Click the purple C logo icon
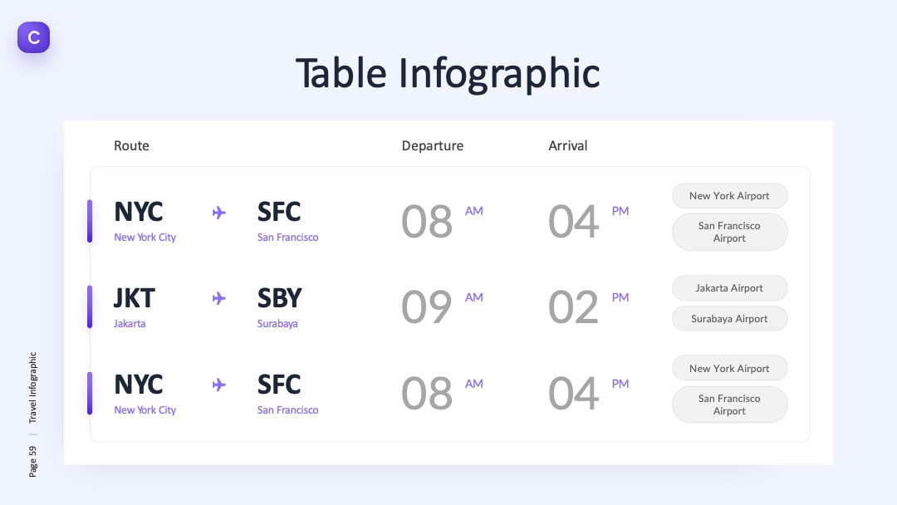 34,37
